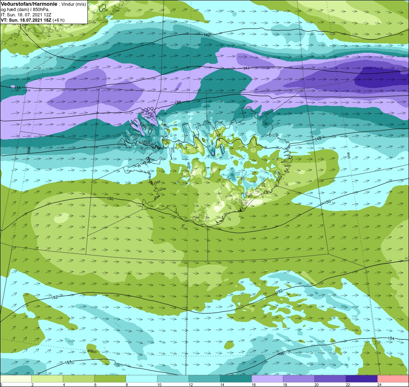The width and height of the screenshot is (409, 387).
Task: Click the 20W longitude label
Action: 188,165
